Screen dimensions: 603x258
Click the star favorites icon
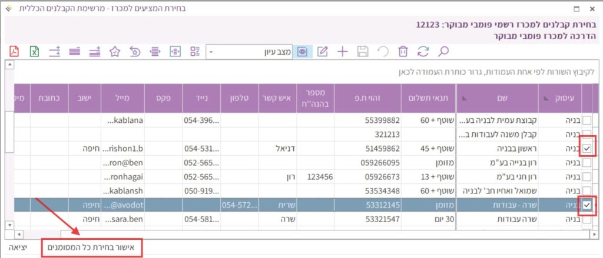point(115,51)
